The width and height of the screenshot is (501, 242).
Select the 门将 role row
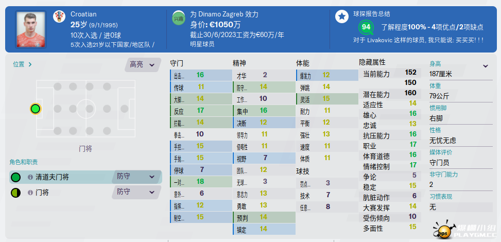85,192
